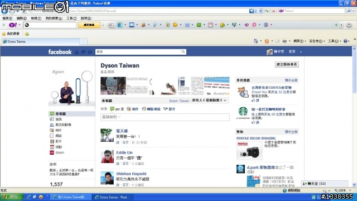Viewport: 357px width, 201px height.
Task: Click the yellow Yahoo search button
Action: point(89,25)
